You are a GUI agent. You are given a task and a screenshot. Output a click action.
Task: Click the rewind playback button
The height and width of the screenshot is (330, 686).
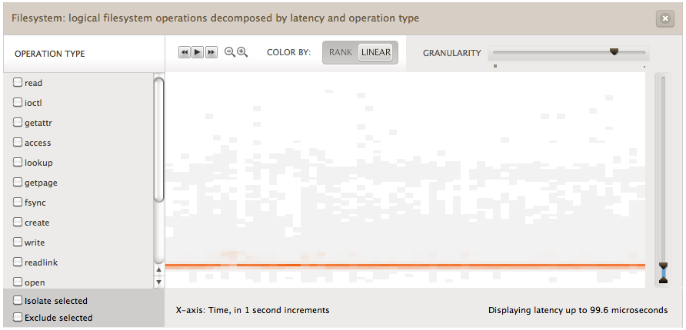pyautogui.click(x=185, y=52)
